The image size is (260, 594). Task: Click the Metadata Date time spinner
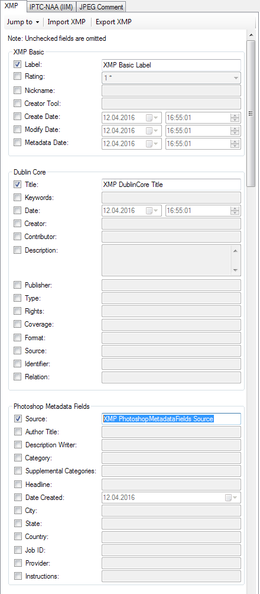[235, 144]
